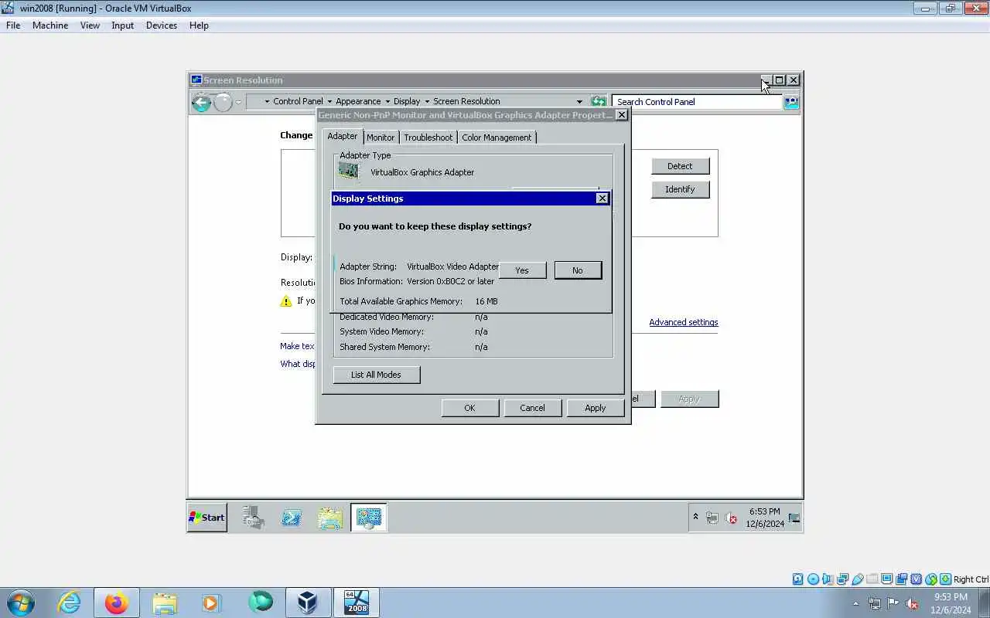Click VirtualBox CPU virtualization indicator
Screen dimensions: 990x618
(x=916, y=579)
